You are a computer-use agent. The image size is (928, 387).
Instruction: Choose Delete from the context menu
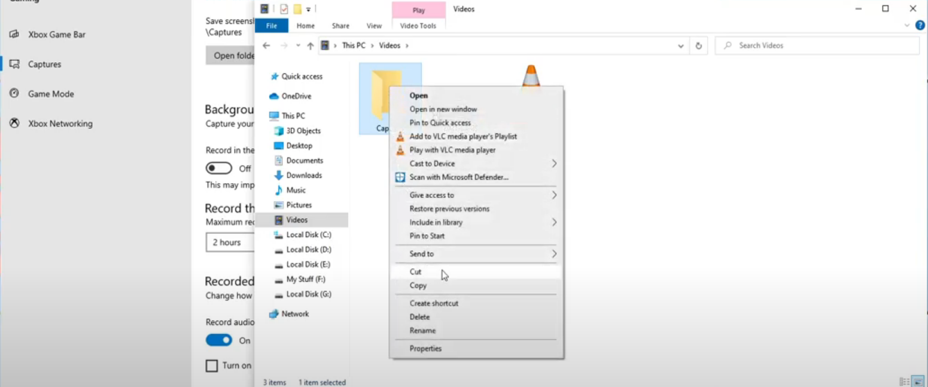(x=476, y=317)
